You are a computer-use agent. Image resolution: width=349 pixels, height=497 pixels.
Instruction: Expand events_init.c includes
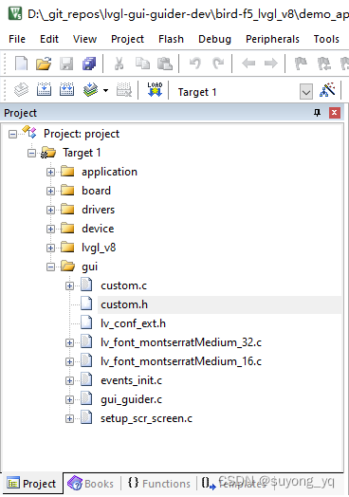69,381
